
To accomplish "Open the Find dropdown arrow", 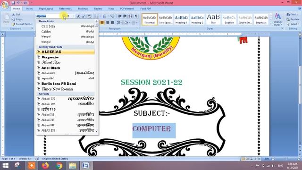I will pyautogui.click(x=297, y=15).
